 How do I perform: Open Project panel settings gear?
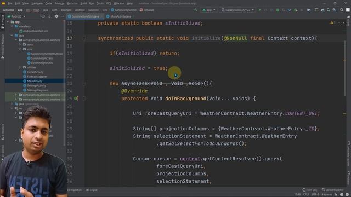[56, 16]
